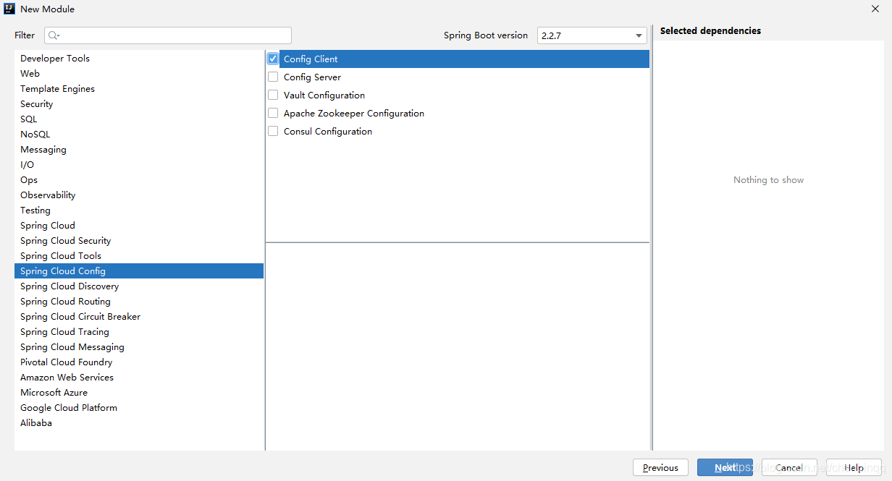The height and width of the screenshot is (481, 892).
Task: Open the Messaging category
Action: [x=139, y=150]
